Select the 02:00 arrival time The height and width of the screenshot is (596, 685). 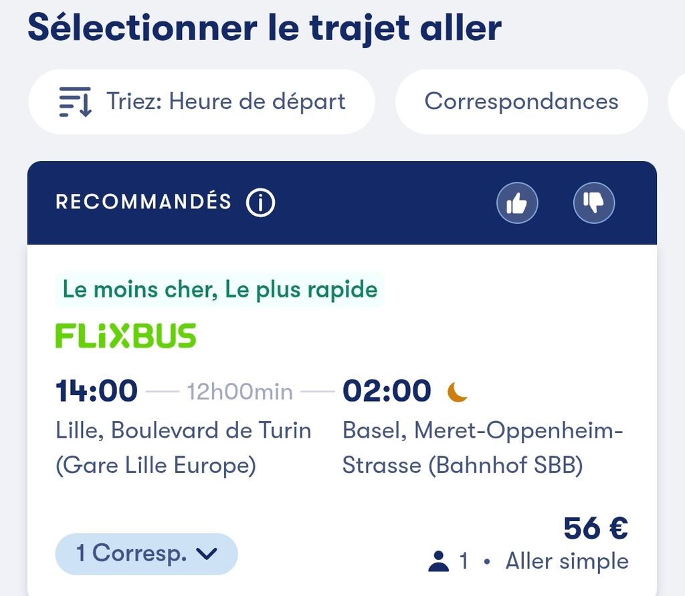(x=387, y=391)
